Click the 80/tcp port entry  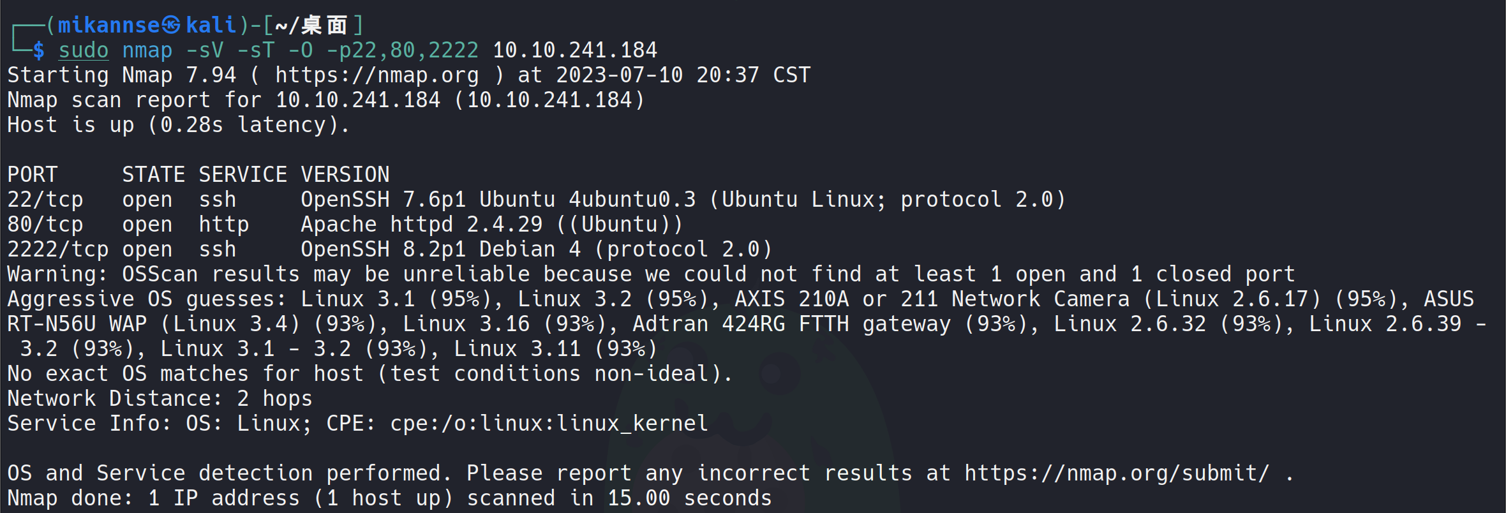tap(45, 225)
